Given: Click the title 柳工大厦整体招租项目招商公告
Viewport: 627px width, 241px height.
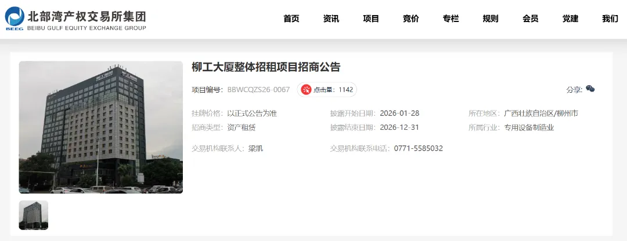Looking at the screenshot, I should click(x=266, y=67).
